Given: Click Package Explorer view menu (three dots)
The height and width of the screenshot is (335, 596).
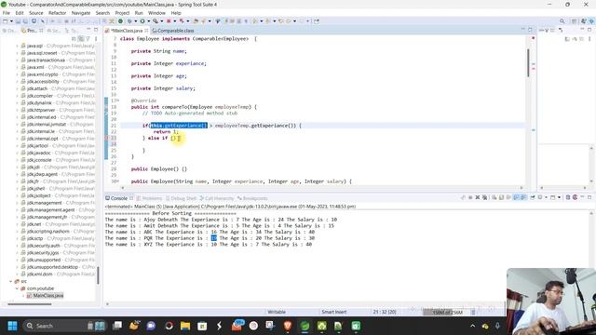Looking at the screenshot, I should pos(96,39).
